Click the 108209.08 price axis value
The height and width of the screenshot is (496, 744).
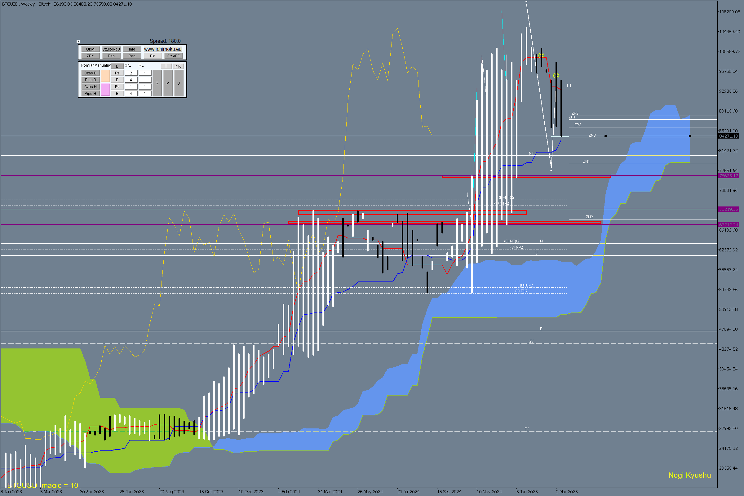click(x=729, y=12)
